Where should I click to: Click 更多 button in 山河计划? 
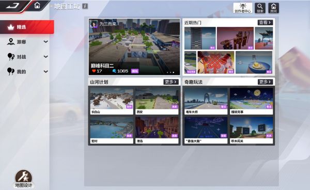tap(171, 82)
